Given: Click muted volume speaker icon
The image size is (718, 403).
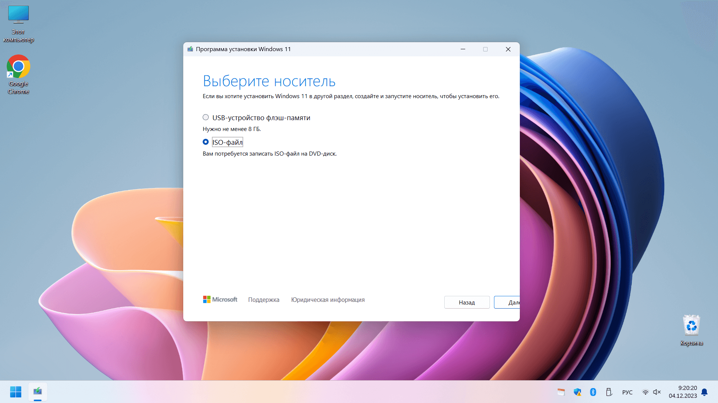Looking at the screenshot, I should pyautogui.click(x=657, y=392).
